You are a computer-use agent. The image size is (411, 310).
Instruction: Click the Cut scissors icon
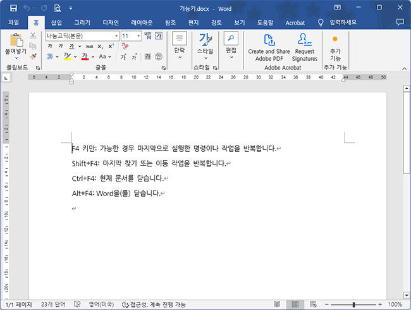(x=33, y=35)
